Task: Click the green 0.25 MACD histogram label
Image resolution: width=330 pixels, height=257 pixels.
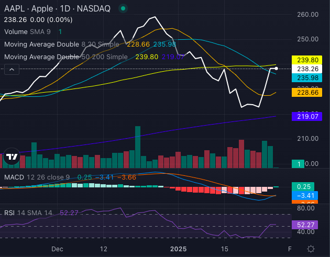Action: 302,186
